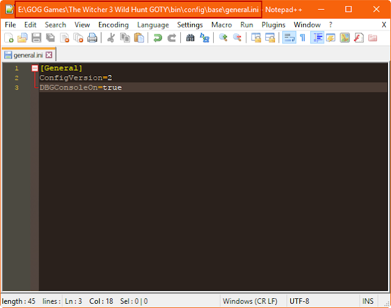
Task: Open the Language menu
Action: (153, 25)
